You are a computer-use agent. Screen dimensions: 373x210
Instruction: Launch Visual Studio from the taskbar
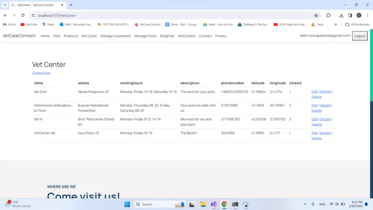pyautogui.click(x=214, y=204)
